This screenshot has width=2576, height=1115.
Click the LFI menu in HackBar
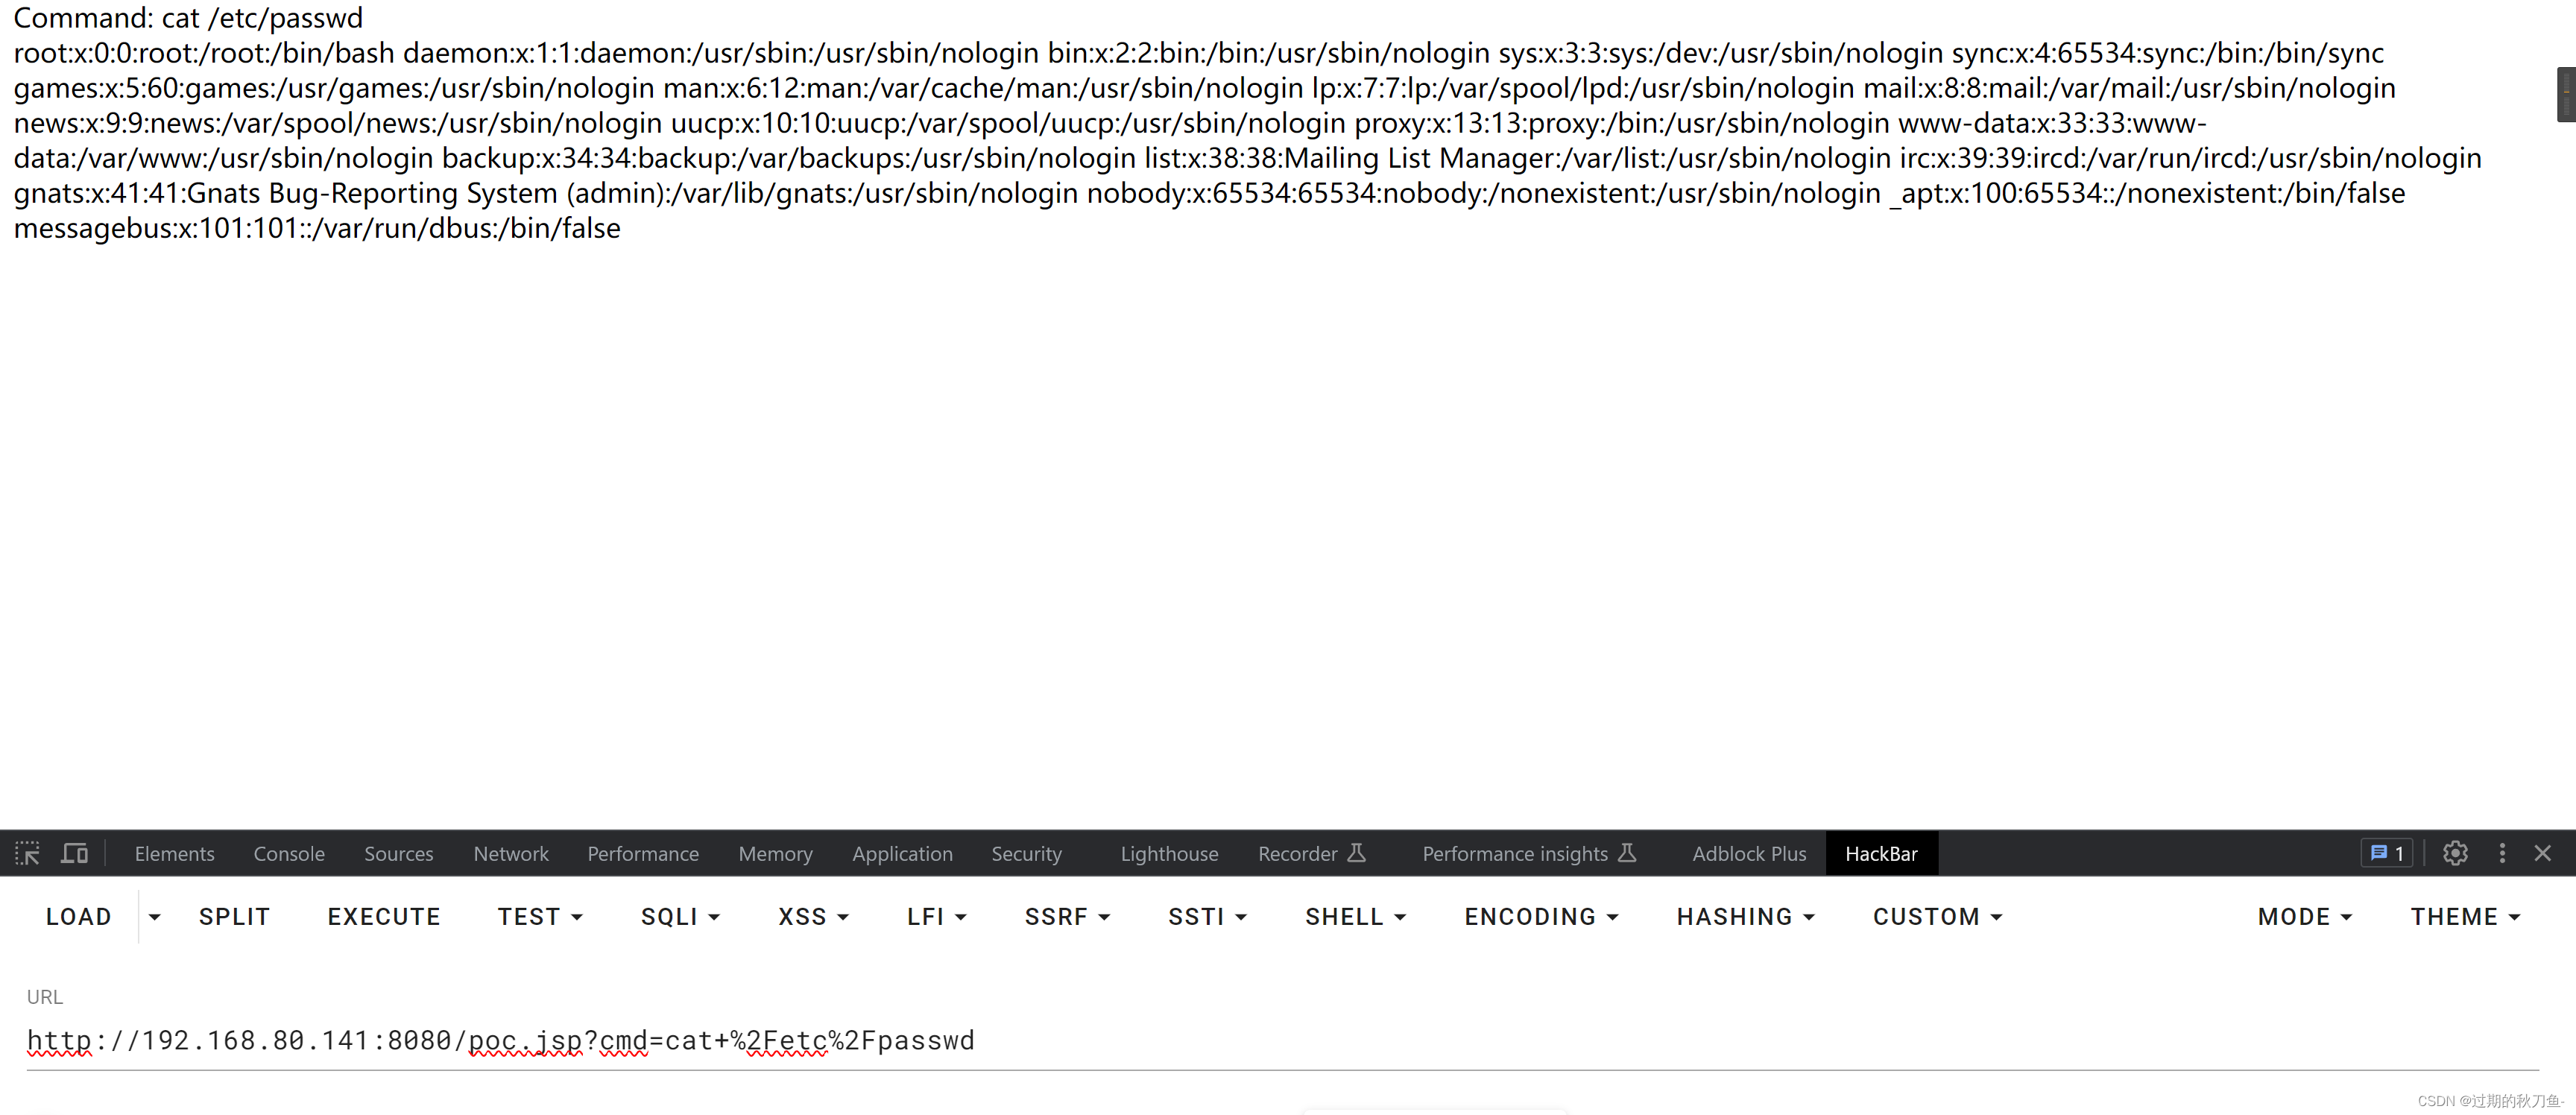point(932,916)
